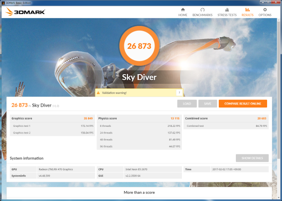Click the Radeon (TM) RX 470 Graphics value
This screenshot has width=282, height=201.
tap(56, 169)
